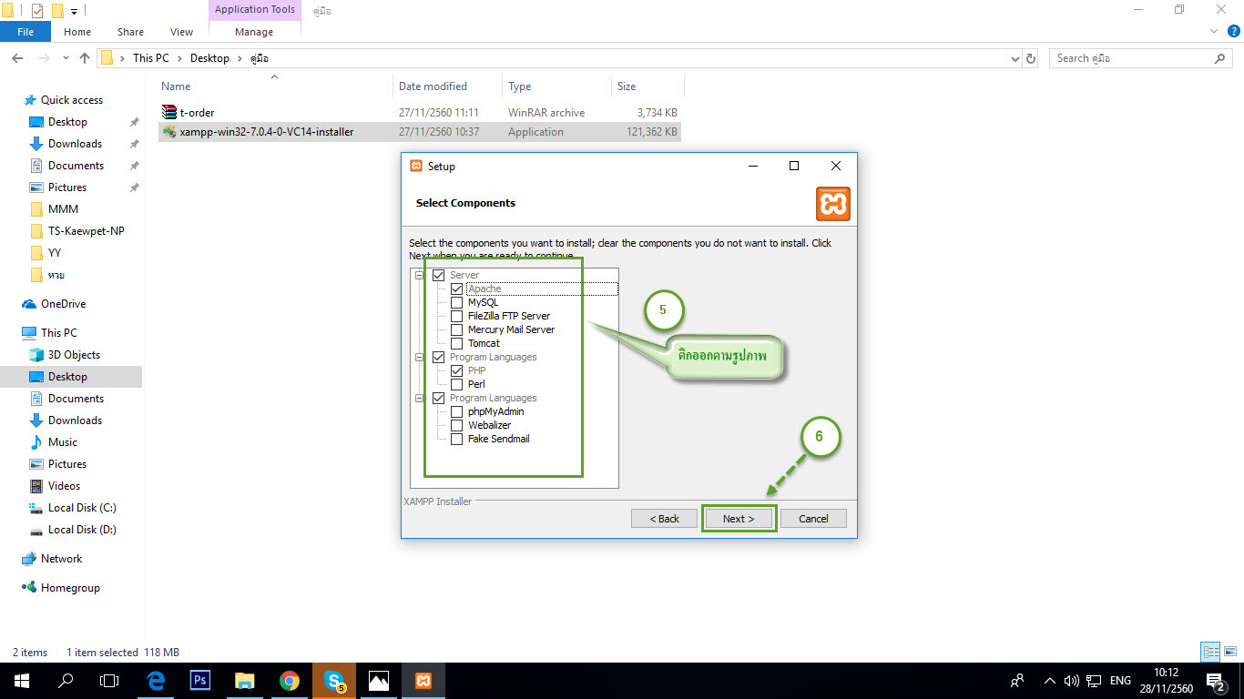Screen dimensions: 1244x699
Task: Switch to the View ribbon tab
Action: (182, 32)
